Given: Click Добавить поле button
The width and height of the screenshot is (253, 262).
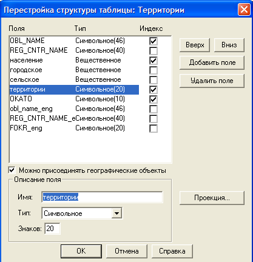Looking at the screenshot, I should [212, 62].
